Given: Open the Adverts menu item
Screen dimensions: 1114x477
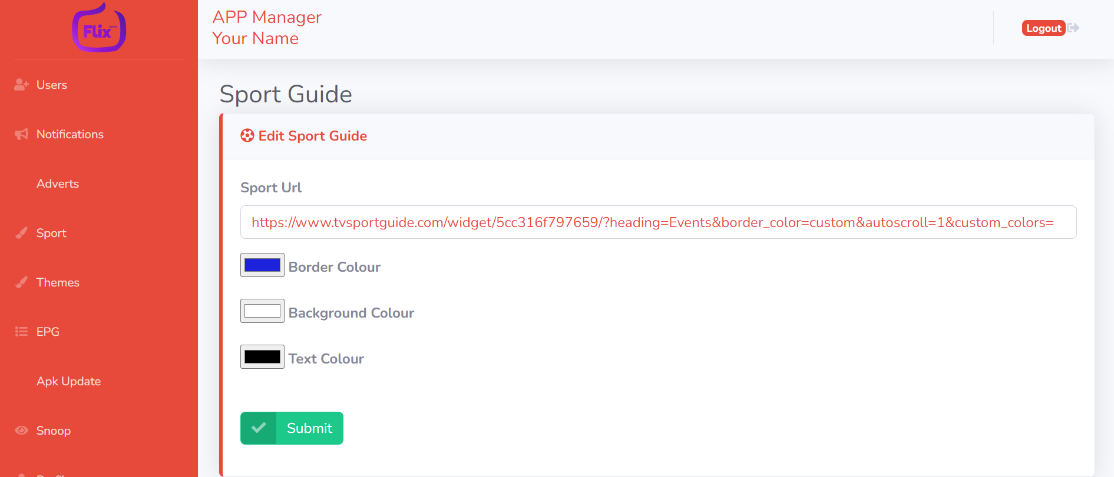Looking at the screenshot, I should 58,184.
